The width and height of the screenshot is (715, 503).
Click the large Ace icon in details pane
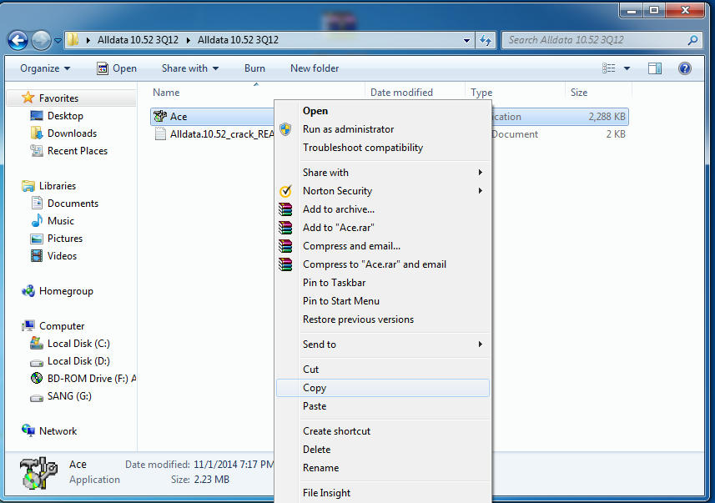38,473
